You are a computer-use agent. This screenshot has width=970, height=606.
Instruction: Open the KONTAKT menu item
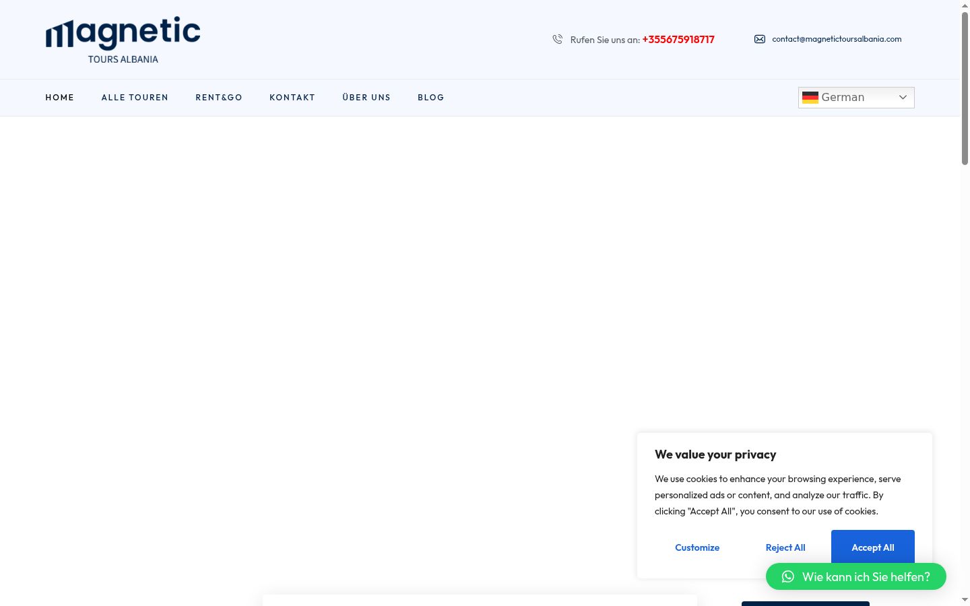(292, 98)
